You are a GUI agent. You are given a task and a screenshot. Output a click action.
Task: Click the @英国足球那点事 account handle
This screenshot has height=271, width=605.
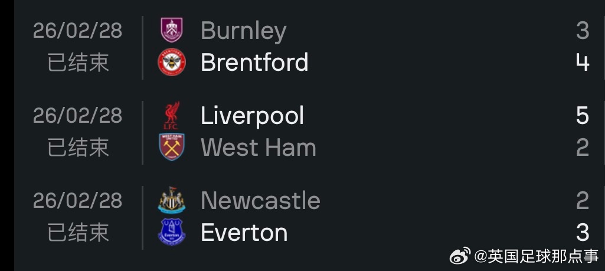(537, 256)
